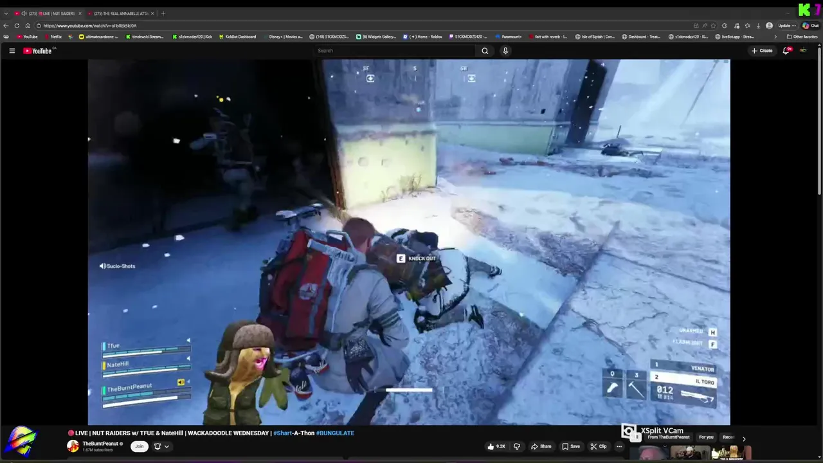Open the livebot.app bookmark
The width and height of the screenshot is (823, 463).
[x=734, y=37]
